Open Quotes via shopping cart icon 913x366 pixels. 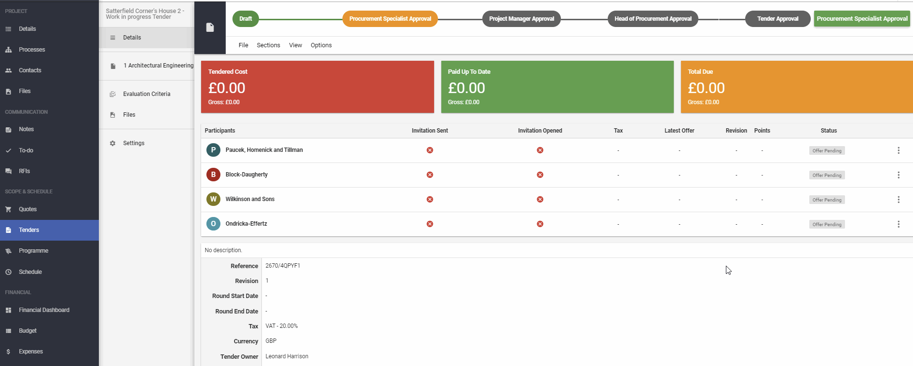8,209
